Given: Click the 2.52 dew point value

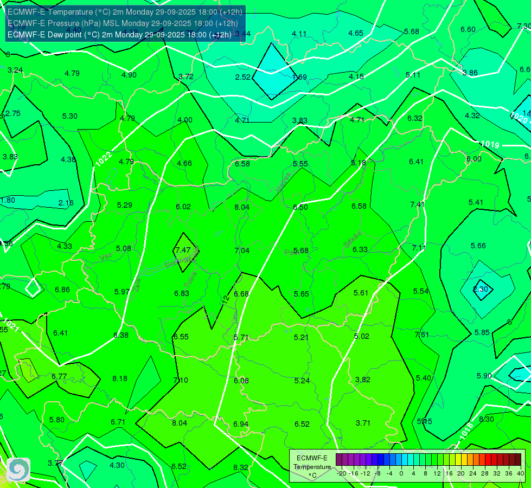Looking at the screenshot, I should point(243,77).
